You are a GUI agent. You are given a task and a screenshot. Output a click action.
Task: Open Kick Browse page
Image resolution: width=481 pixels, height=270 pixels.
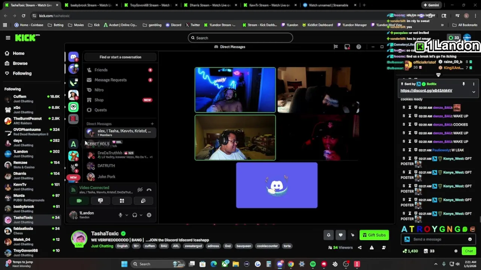pyautogui.click(x=20, y=63)
